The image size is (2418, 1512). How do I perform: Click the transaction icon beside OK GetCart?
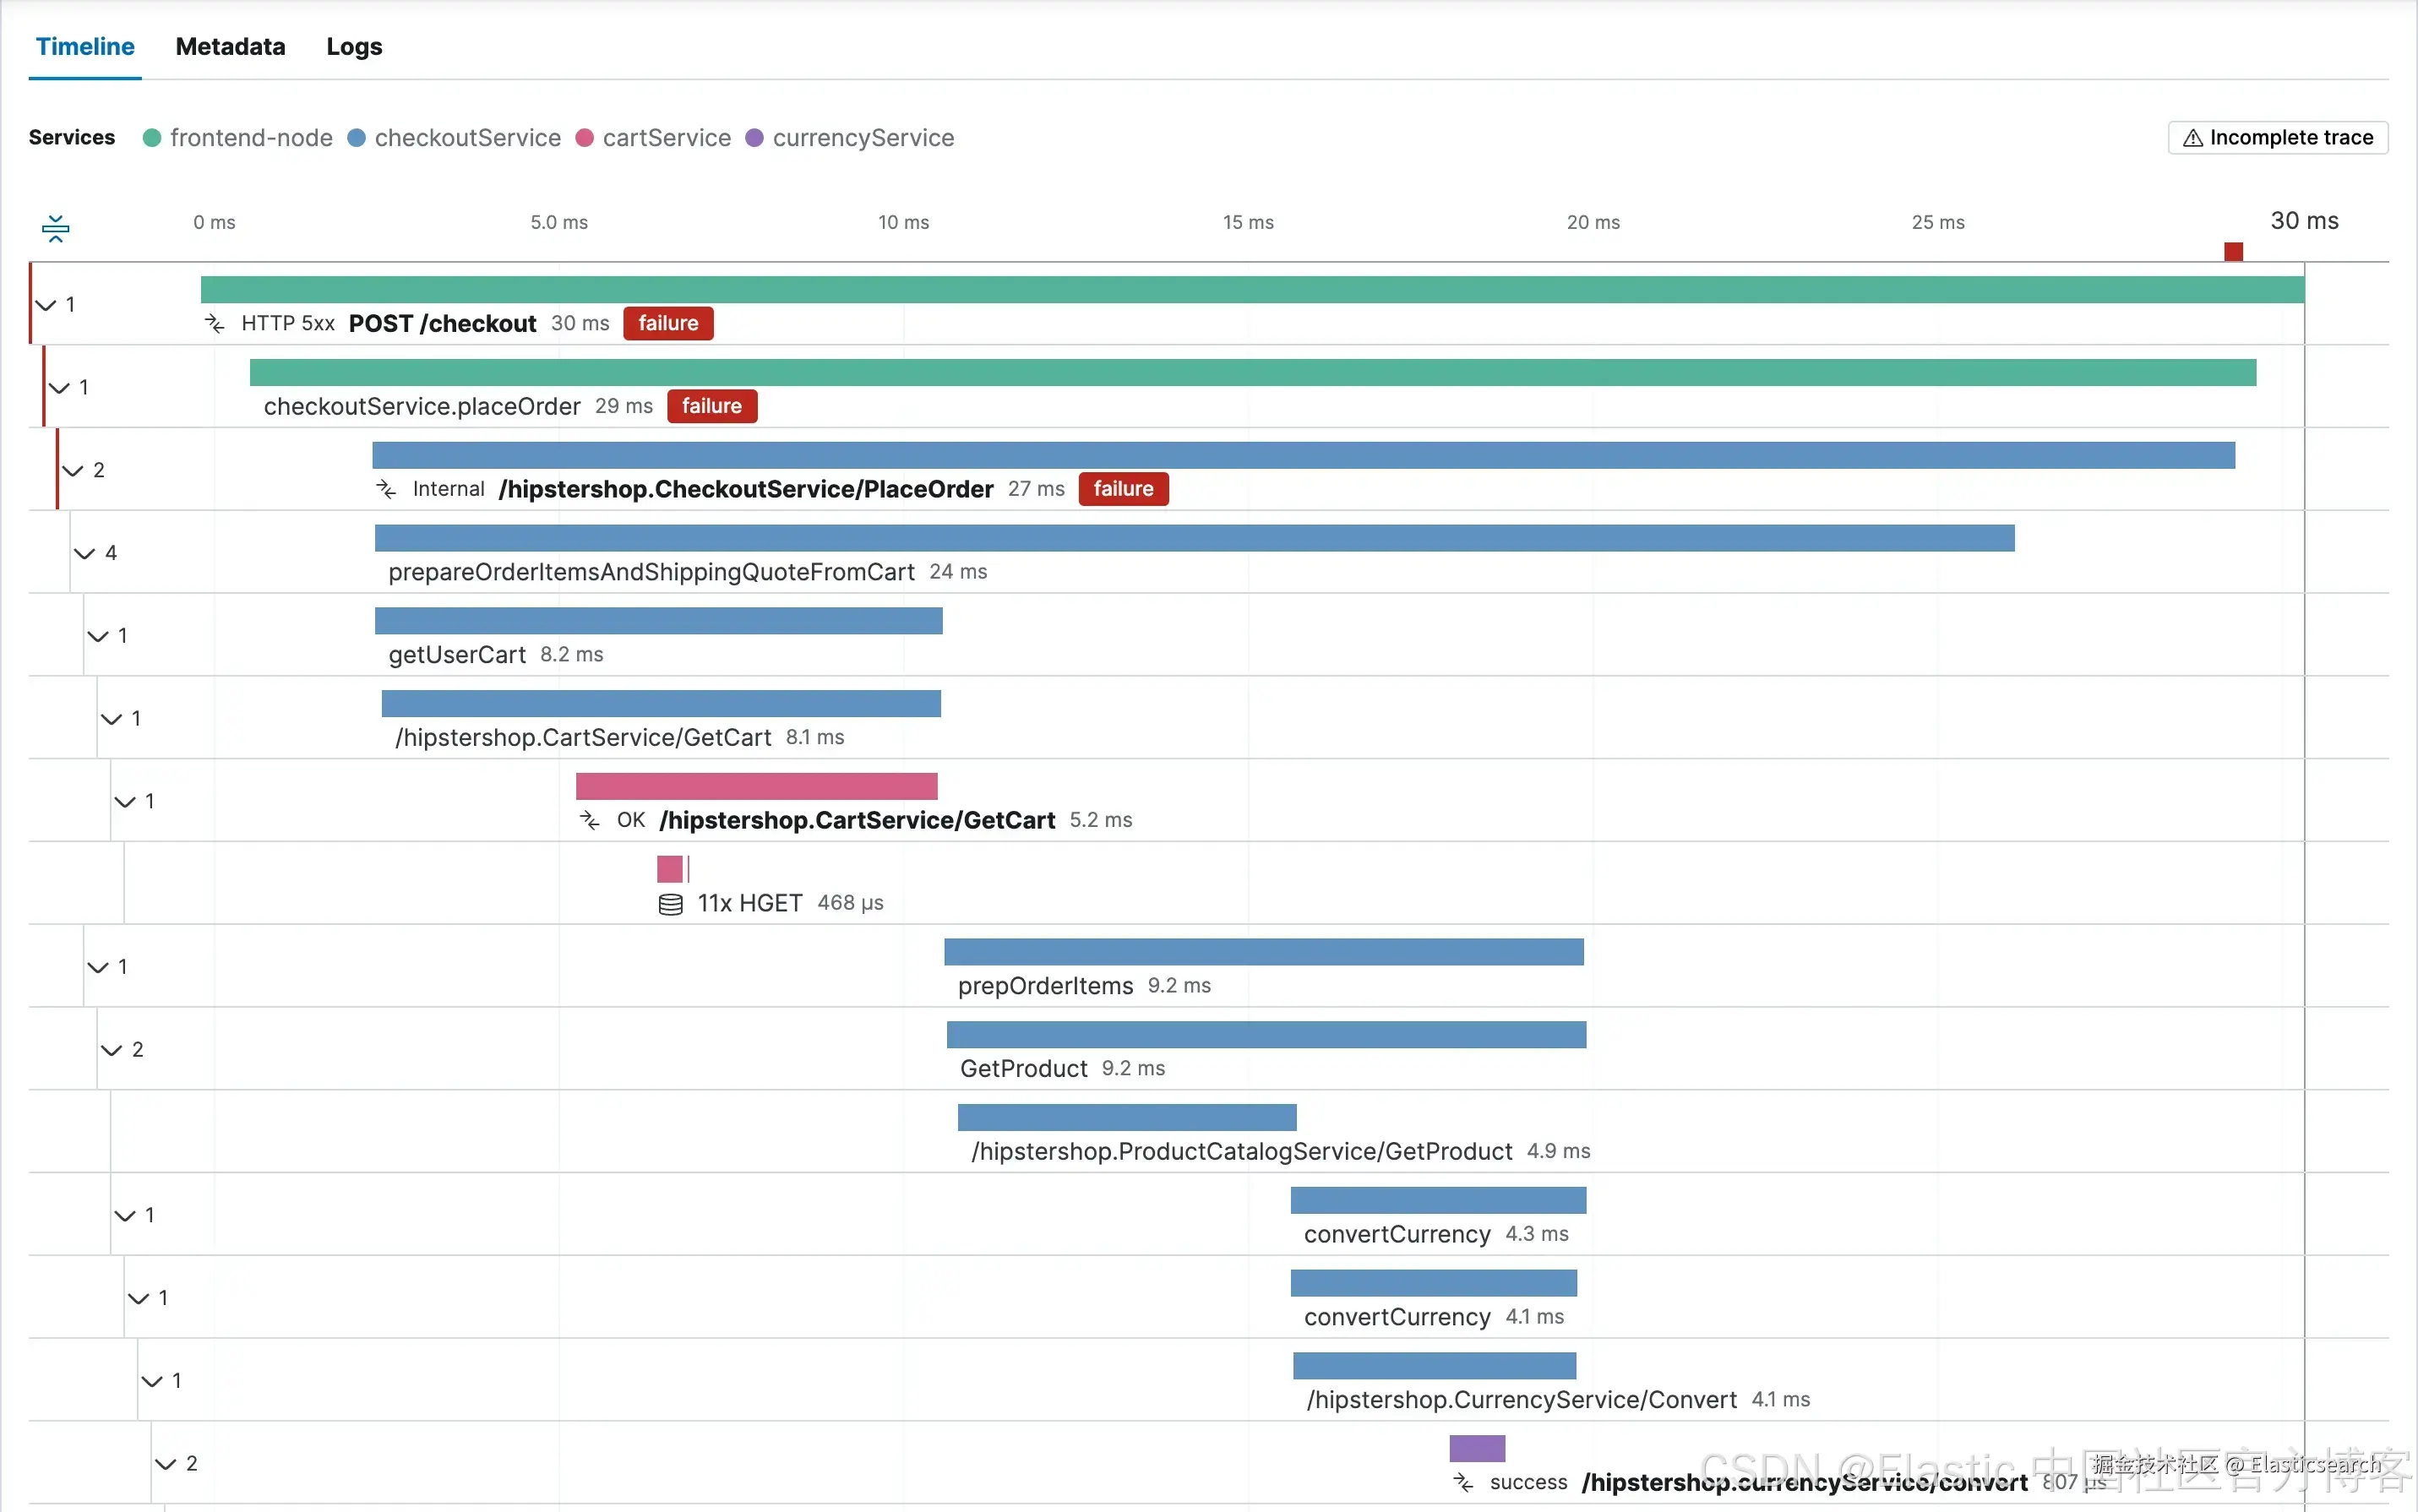pyautogui.click(x=589, y=820)
